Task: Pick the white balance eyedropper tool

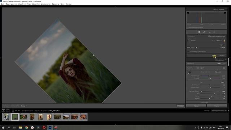Action: (x=189, y=73)
